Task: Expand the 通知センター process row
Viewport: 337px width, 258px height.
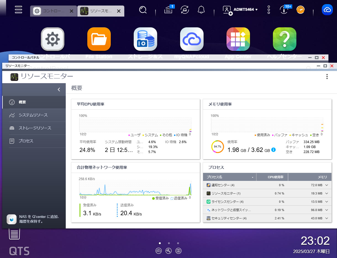Action: (x=327, y=185)
